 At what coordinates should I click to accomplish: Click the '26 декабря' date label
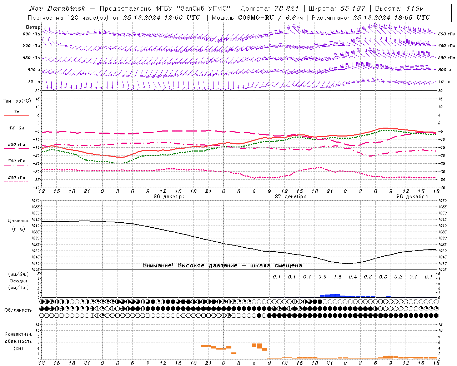point(169,197)
